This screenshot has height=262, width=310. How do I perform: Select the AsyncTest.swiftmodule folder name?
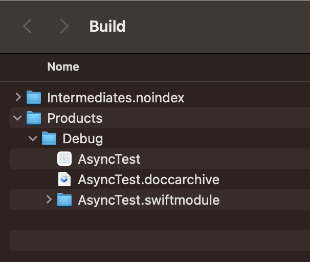149,200
